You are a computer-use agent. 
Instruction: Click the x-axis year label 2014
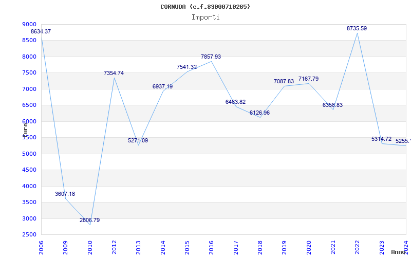click(163, 248)
